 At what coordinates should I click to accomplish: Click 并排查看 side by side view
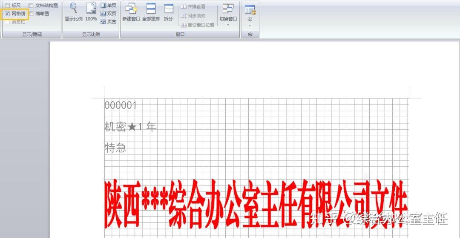click(193, 6)
